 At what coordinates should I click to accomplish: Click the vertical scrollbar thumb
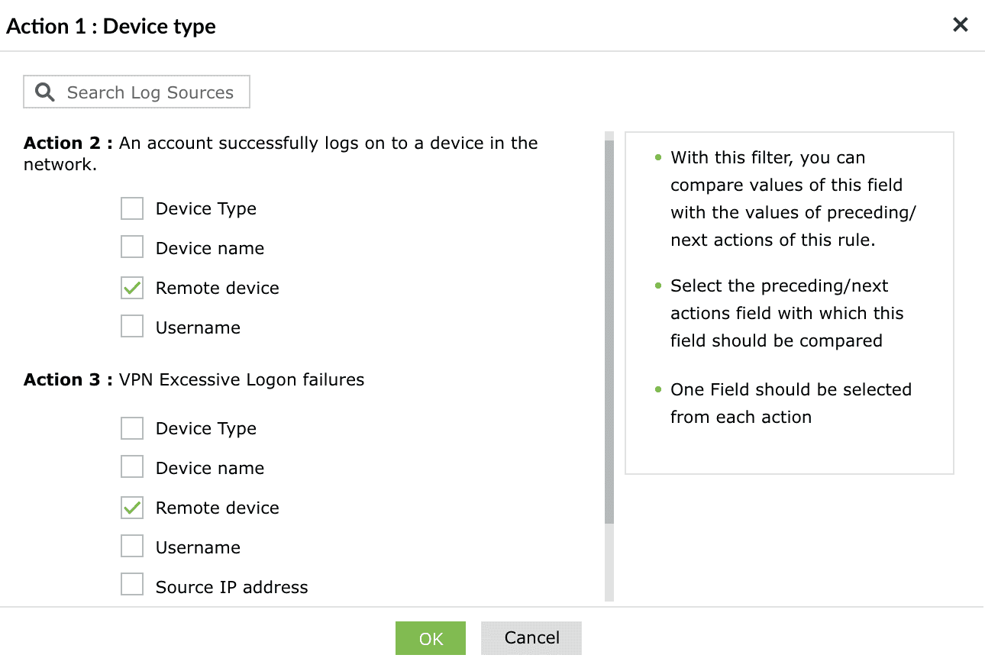pyautogui.click(x=609, y=328)
